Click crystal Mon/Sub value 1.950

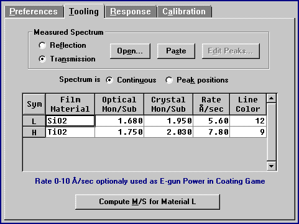pyautogui.click(x=168, y=121)
